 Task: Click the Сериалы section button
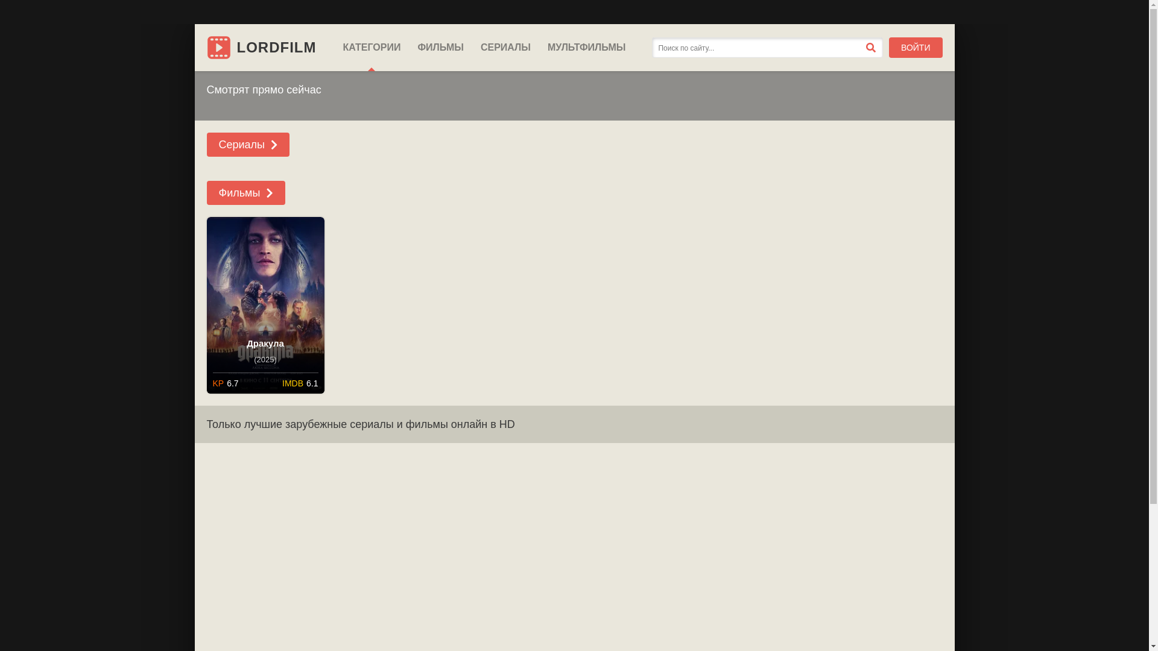click(242, 145)
